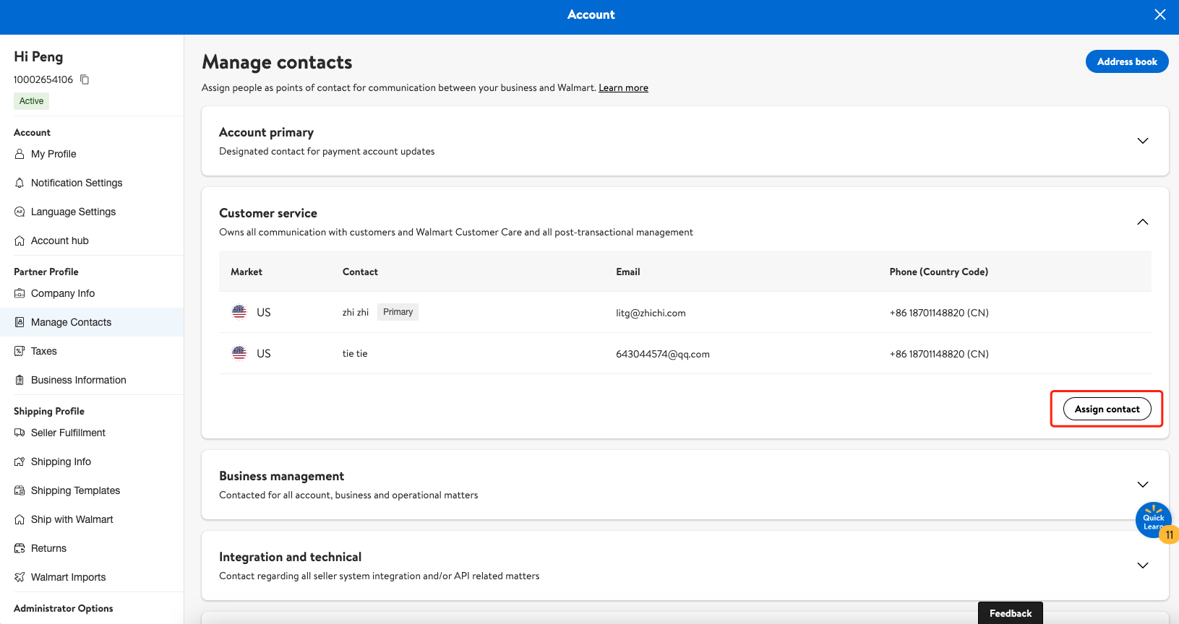Click the Customer service heading

268,213
